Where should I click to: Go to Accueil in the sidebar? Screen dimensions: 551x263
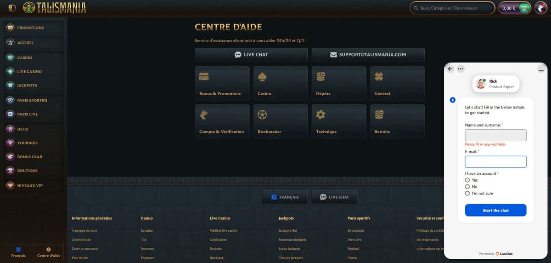[34, 43]
